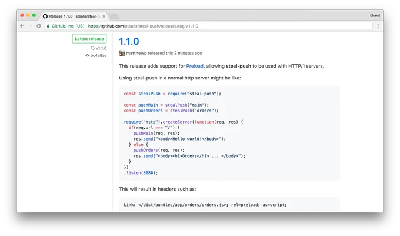Click the Guest profile button

375,15
